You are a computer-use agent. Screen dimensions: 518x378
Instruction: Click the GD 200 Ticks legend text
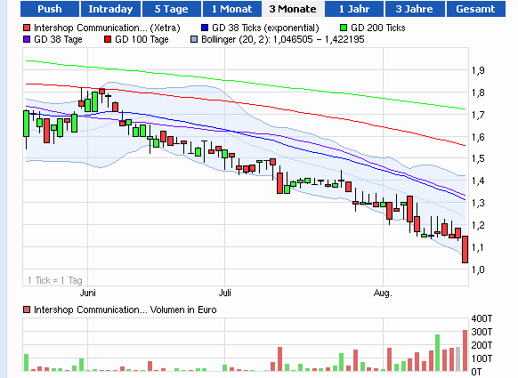pos(378,28)
